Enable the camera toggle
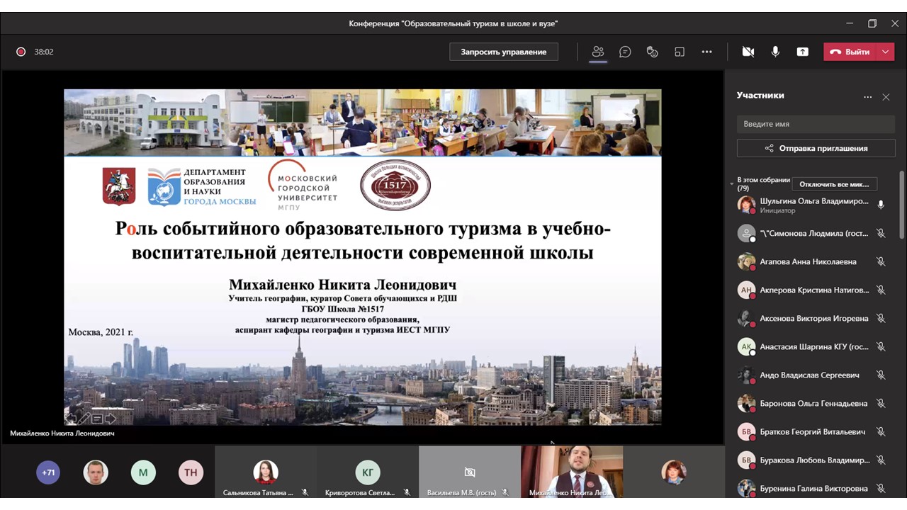The image size is (907, 510). (748, 51)
